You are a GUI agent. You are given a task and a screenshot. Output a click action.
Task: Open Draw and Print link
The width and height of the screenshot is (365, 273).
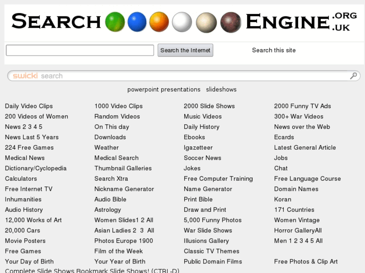pyautogui.click(x=205, y=210)
